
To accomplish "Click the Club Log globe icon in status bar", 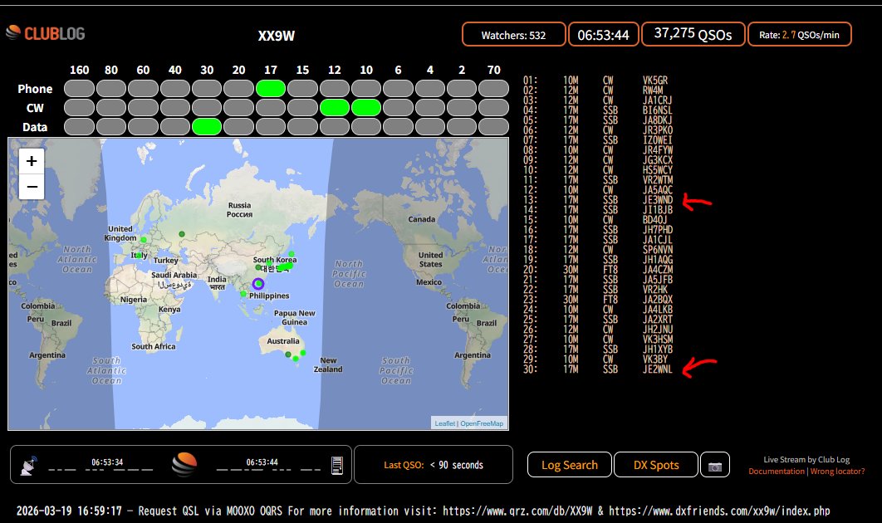I will click(184, 465).
